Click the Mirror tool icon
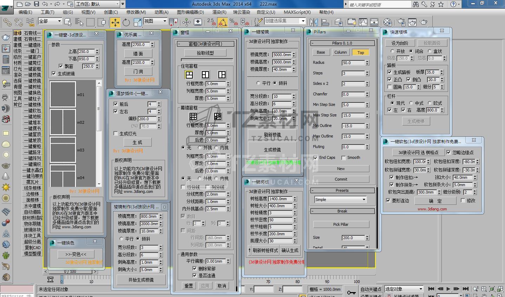The width and height of the screenshot is (505, 297). [x=314, y=22]
